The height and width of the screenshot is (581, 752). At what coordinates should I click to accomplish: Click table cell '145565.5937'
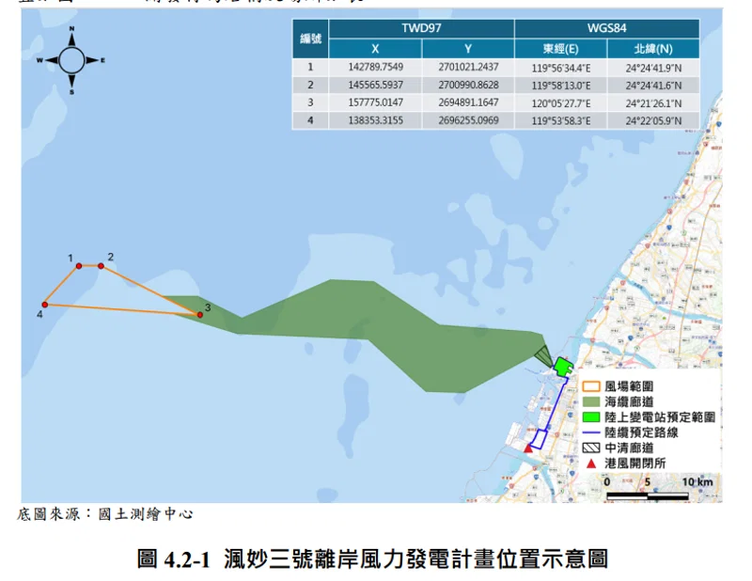(x=375, y=85)
